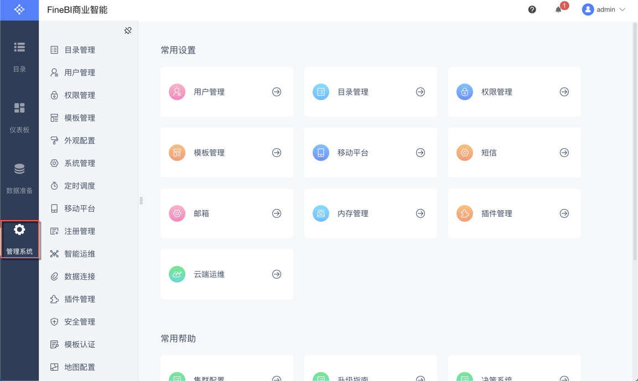Click the pink 邮箱 card icon

pos(177,213)
